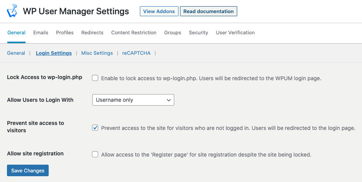Uncheck Prevent site access to visitors
This screenshot has height=182, width=362.
point(95,128)
